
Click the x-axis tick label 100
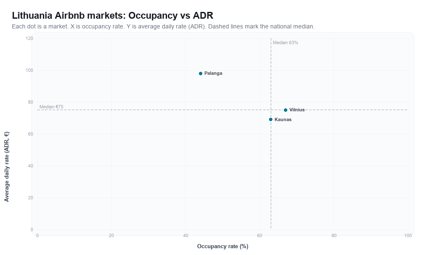408,236
